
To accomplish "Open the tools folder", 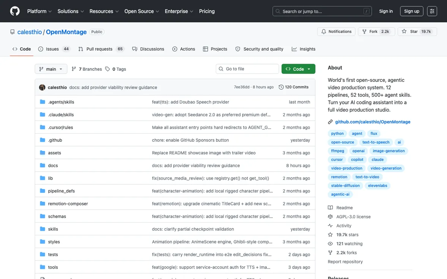I will (53, 267).
